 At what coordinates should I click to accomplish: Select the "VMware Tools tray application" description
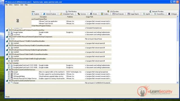(48, 21)
